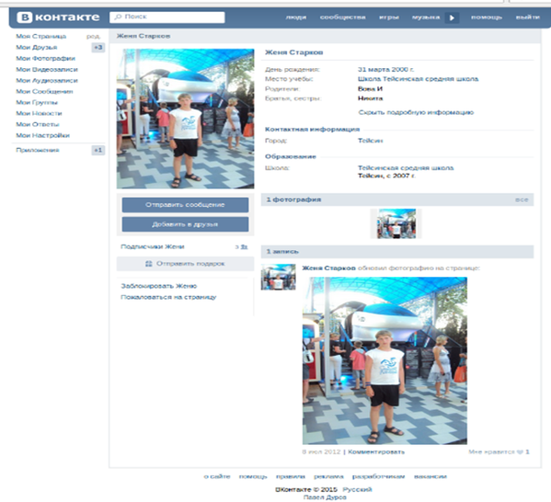Screen dimensions: 551x502
Task: Click the выйти link in header
Action: point(527,17)
